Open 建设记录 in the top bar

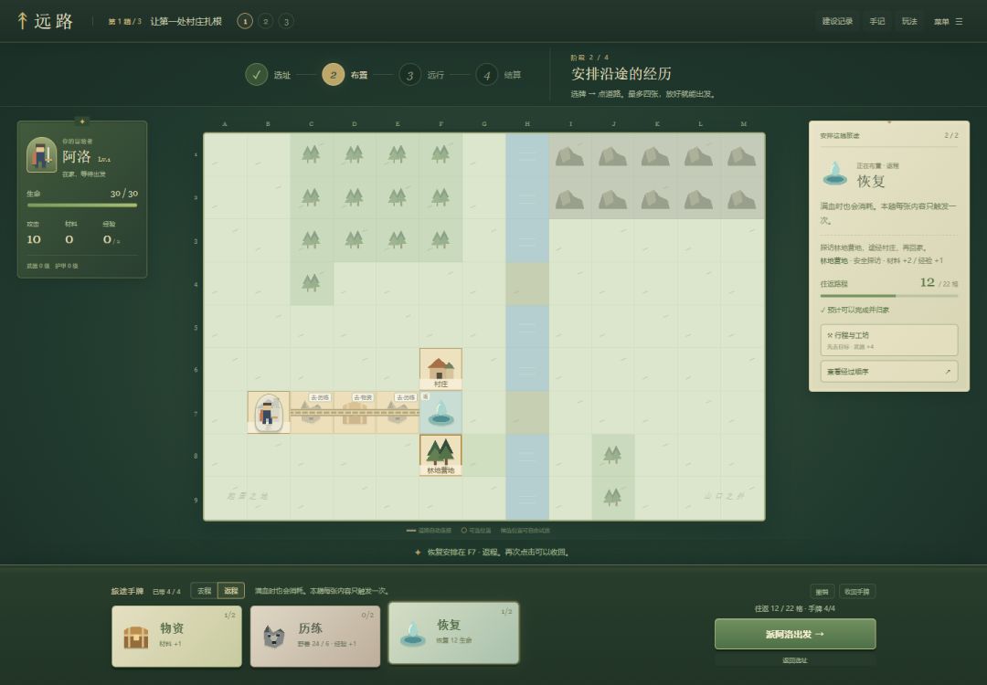coord(837,21)
